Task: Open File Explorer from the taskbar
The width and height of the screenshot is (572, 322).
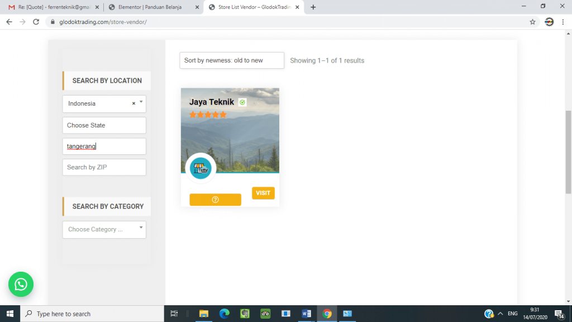Action: [x=203, y=314]
